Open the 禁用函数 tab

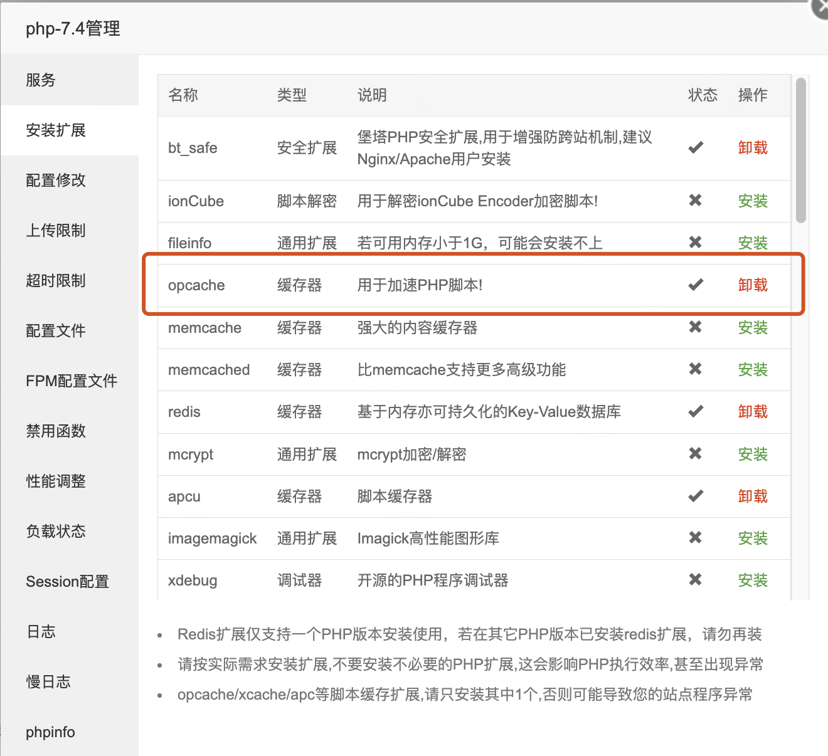click(56, 431)
